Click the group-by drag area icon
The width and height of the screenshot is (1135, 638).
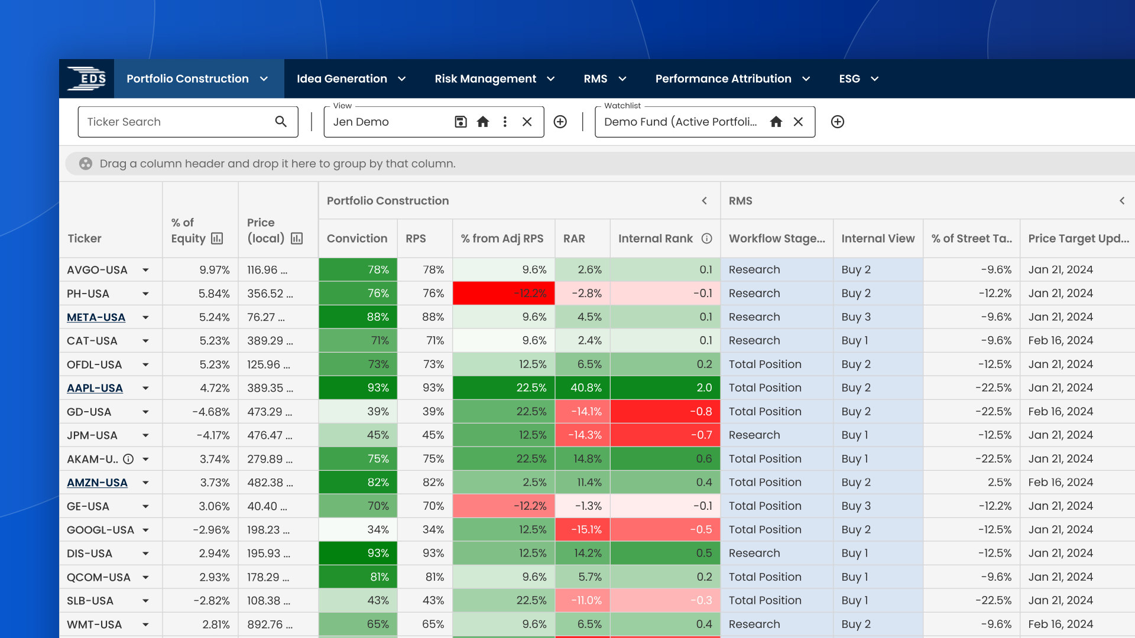point(86,164)
